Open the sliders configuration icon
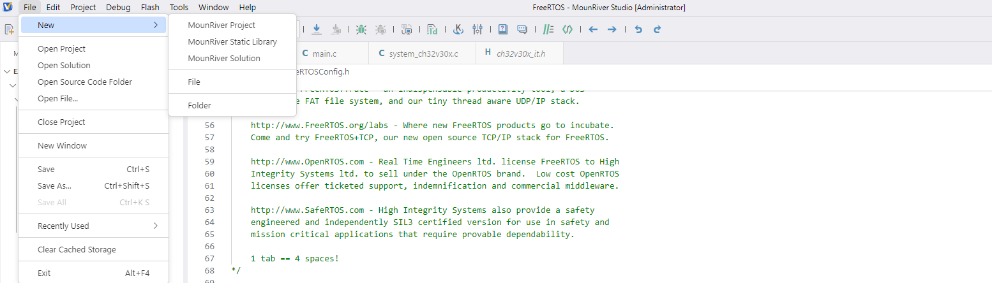 [x=477, y=29]
